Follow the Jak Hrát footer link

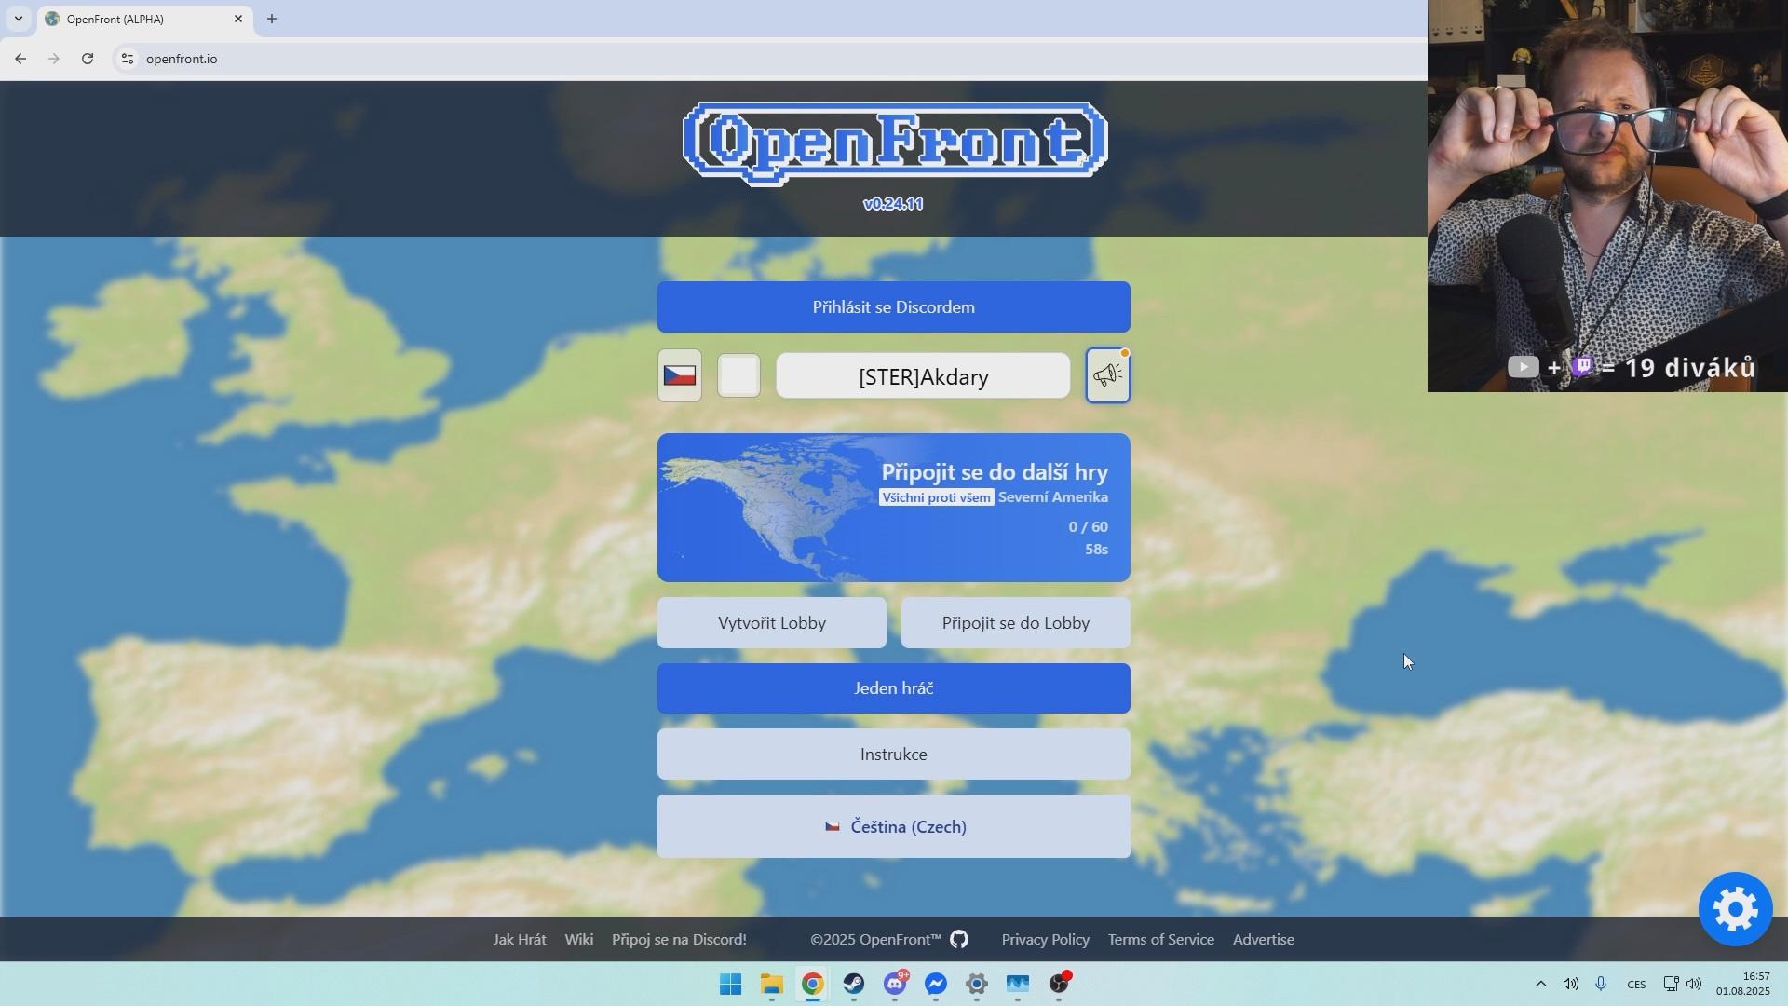coord(520,939)
